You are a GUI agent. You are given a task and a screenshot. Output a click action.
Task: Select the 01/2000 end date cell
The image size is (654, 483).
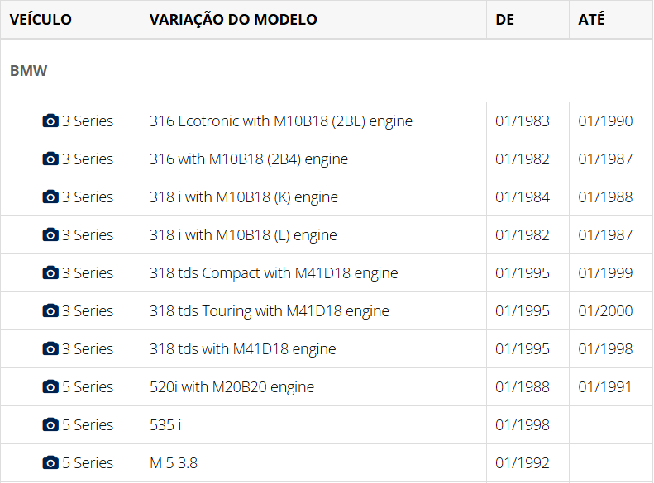[x=605, y=311]
